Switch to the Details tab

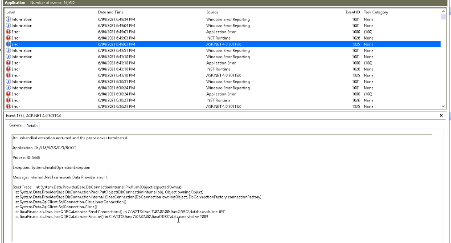point(33,126)
